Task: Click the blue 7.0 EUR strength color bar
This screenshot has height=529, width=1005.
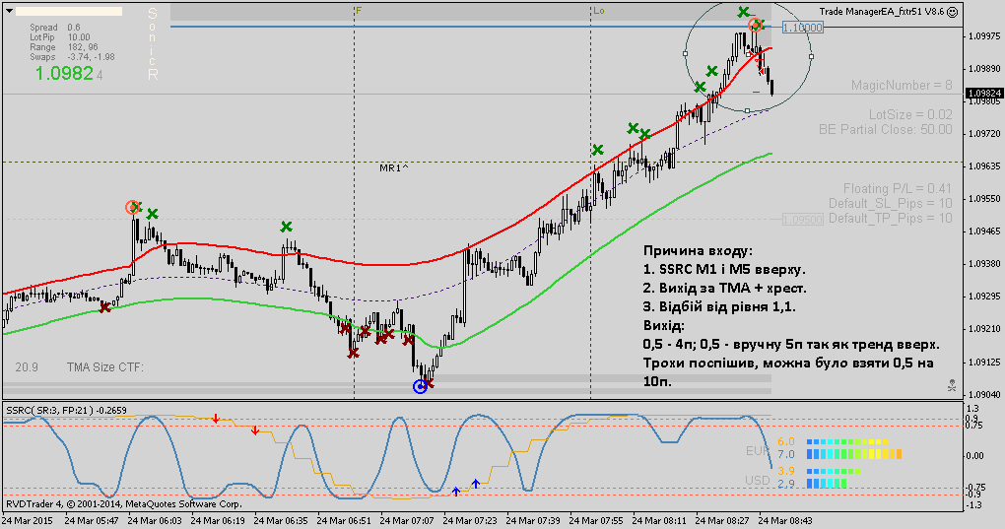Action: point(854,454)
